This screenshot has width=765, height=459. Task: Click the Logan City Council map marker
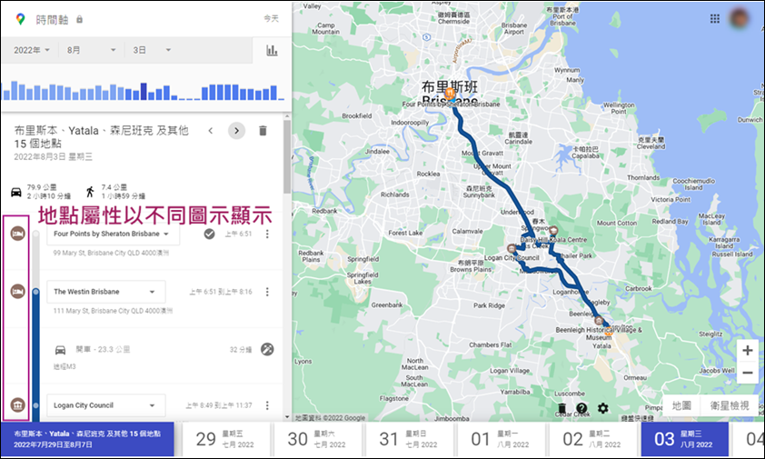tap(512, 248)
